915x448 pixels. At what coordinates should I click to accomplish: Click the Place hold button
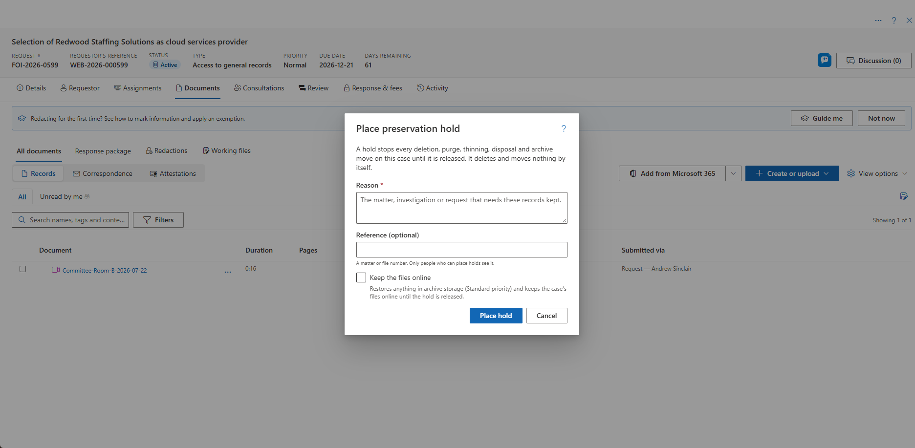coord(496,316)
